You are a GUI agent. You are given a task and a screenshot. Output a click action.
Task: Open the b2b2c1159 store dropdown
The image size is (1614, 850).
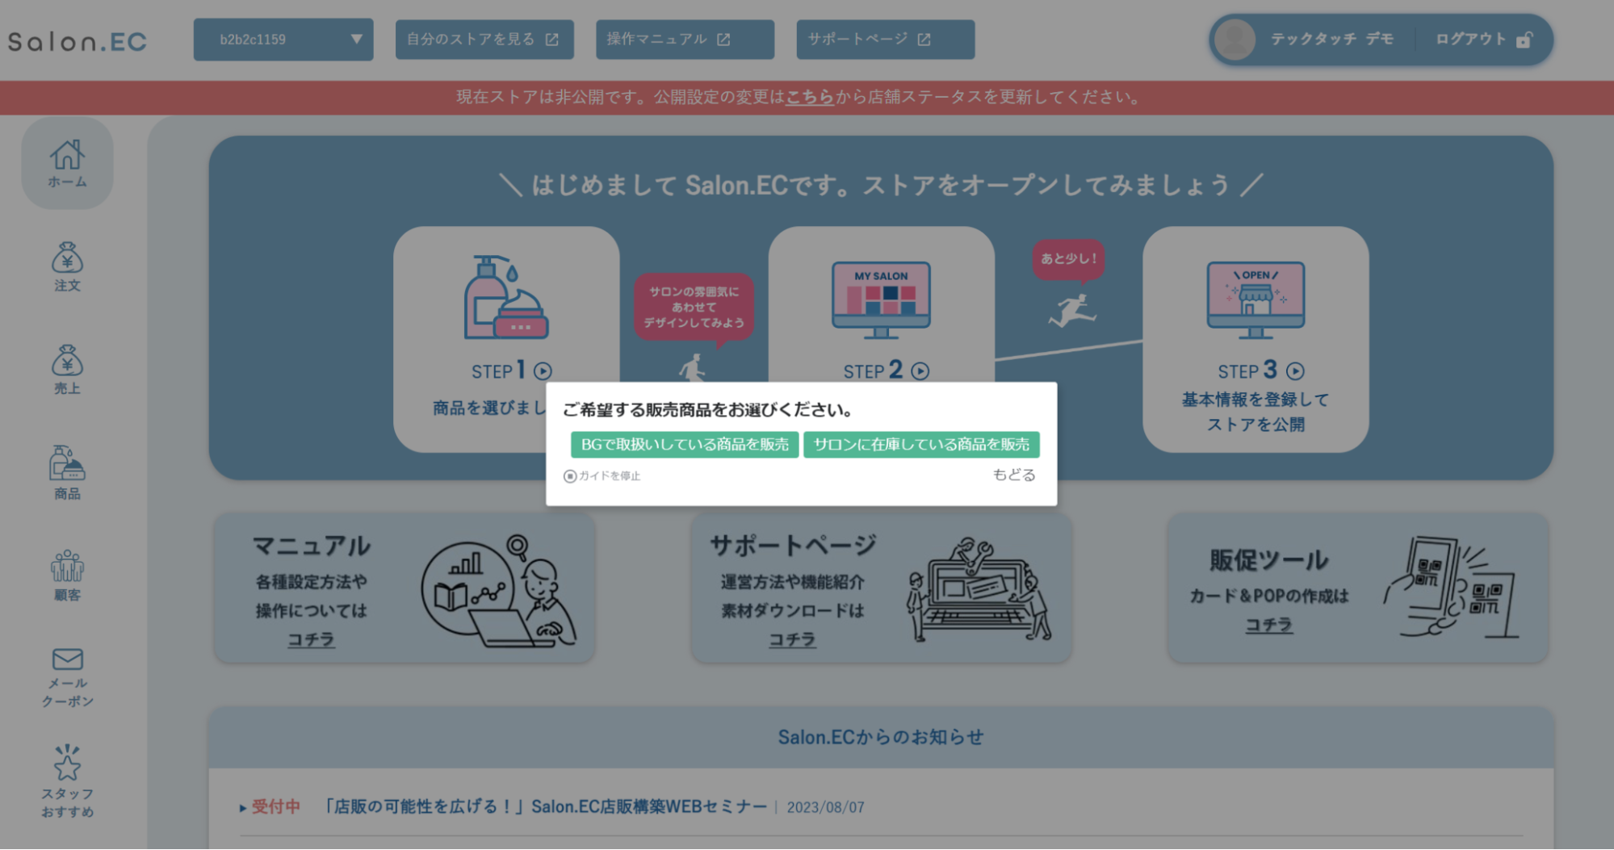coord(283,40)
